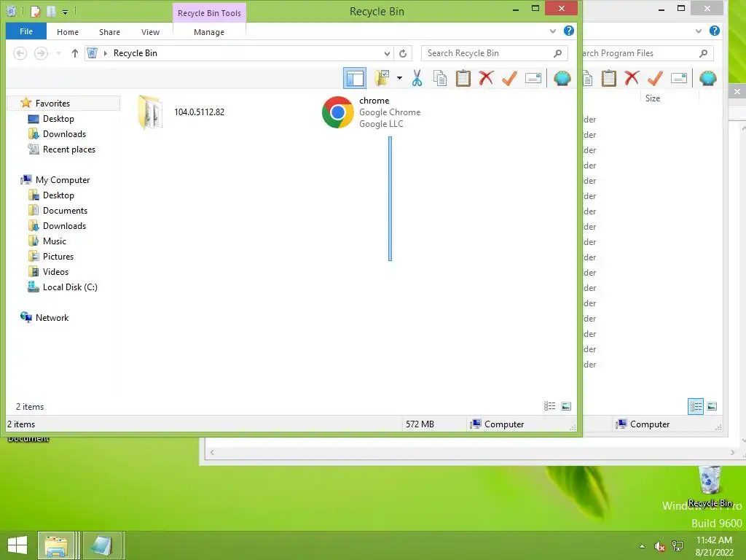This screenshot has width=746, height=560.
Task: Open the Recycle Bin system icon in title bar
Action: [12, 11]
